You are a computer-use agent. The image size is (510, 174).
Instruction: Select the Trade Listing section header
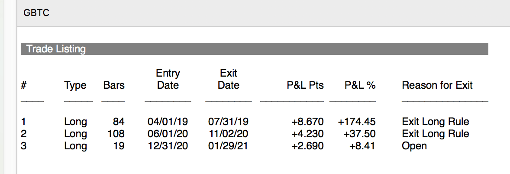pos(254,49)
